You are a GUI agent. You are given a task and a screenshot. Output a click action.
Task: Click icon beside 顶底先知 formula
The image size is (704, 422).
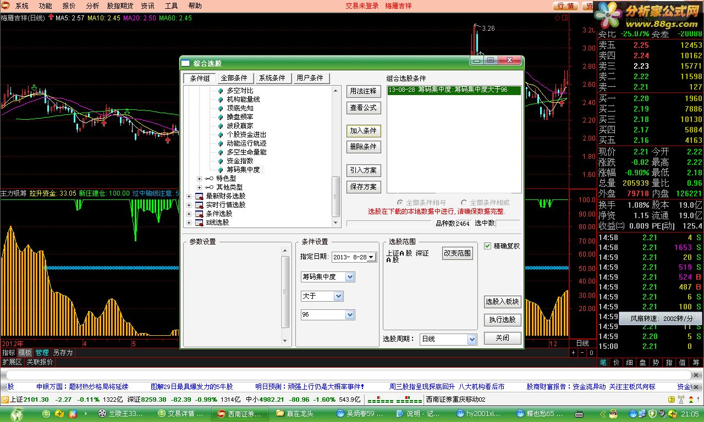[x=222, y=108]
